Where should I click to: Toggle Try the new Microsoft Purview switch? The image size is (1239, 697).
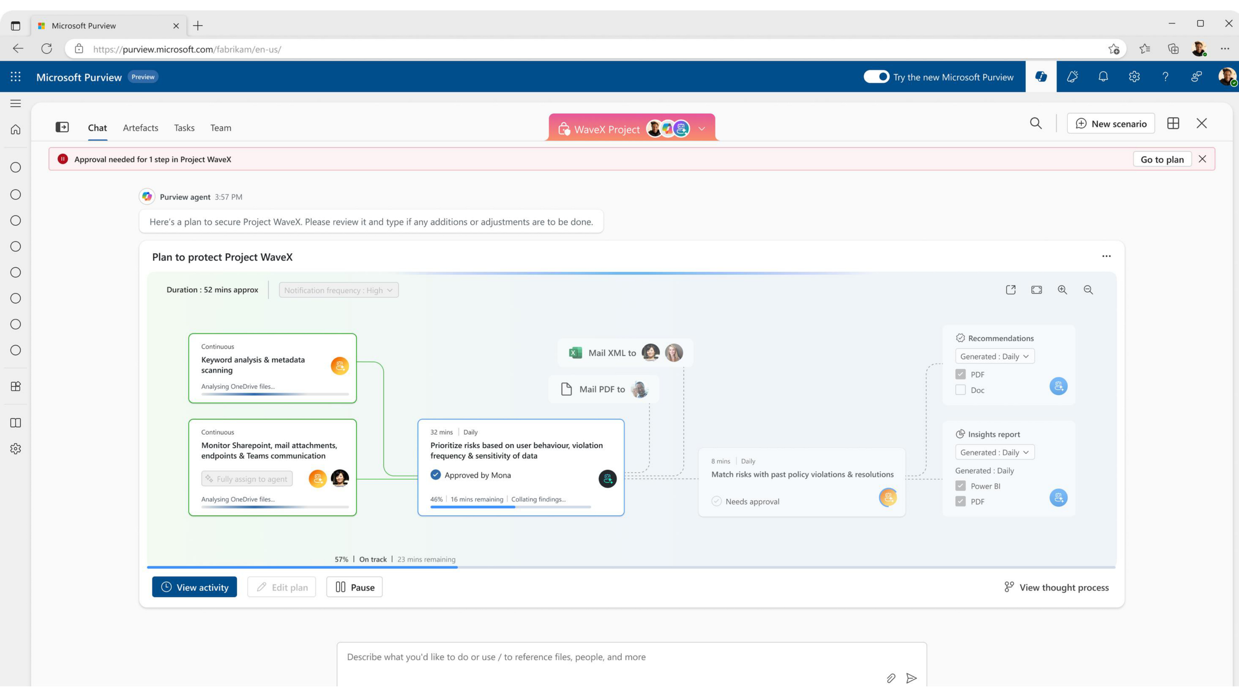coord(876,77)
